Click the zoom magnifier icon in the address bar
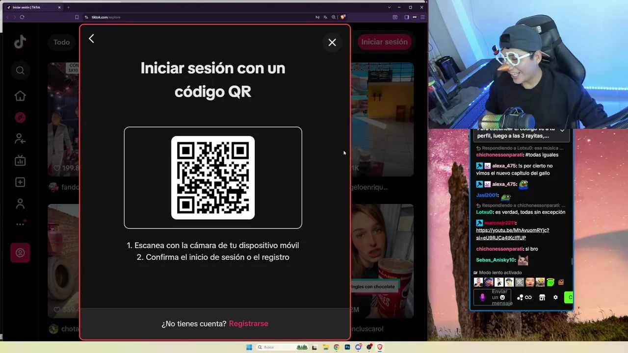The height and width of the screenshot is (353, 628). (x=334, y=17)
